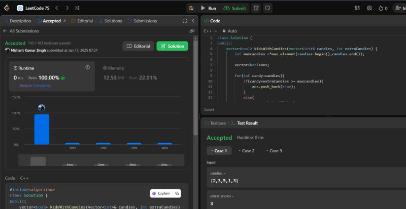Open the C++ language dropdown
The height and width of the screenshot is (209, 406).
click(211, 31)
